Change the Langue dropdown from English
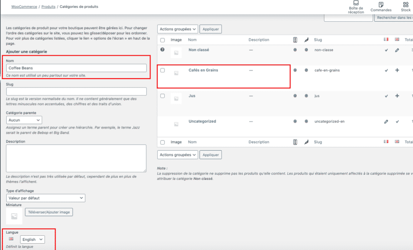413x250 pixels. pos(32,239)
